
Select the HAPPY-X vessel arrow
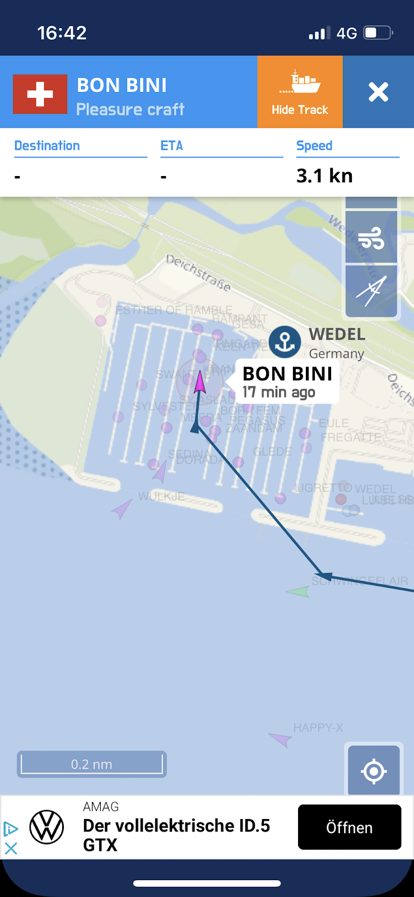click(x=280, y=739)
